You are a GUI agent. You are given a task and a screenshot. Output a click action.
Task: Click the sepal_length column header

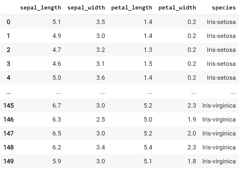tap(40, 8)
